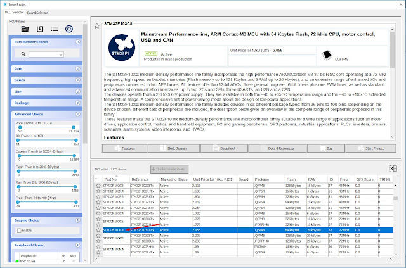Click the STM32 F1 butterfly logo

point(122,48)
